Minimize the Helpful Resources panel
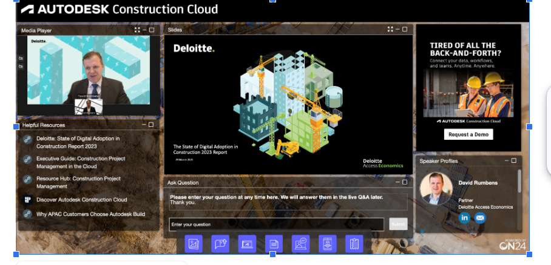The image size is (551, 265). click(144, 125)
